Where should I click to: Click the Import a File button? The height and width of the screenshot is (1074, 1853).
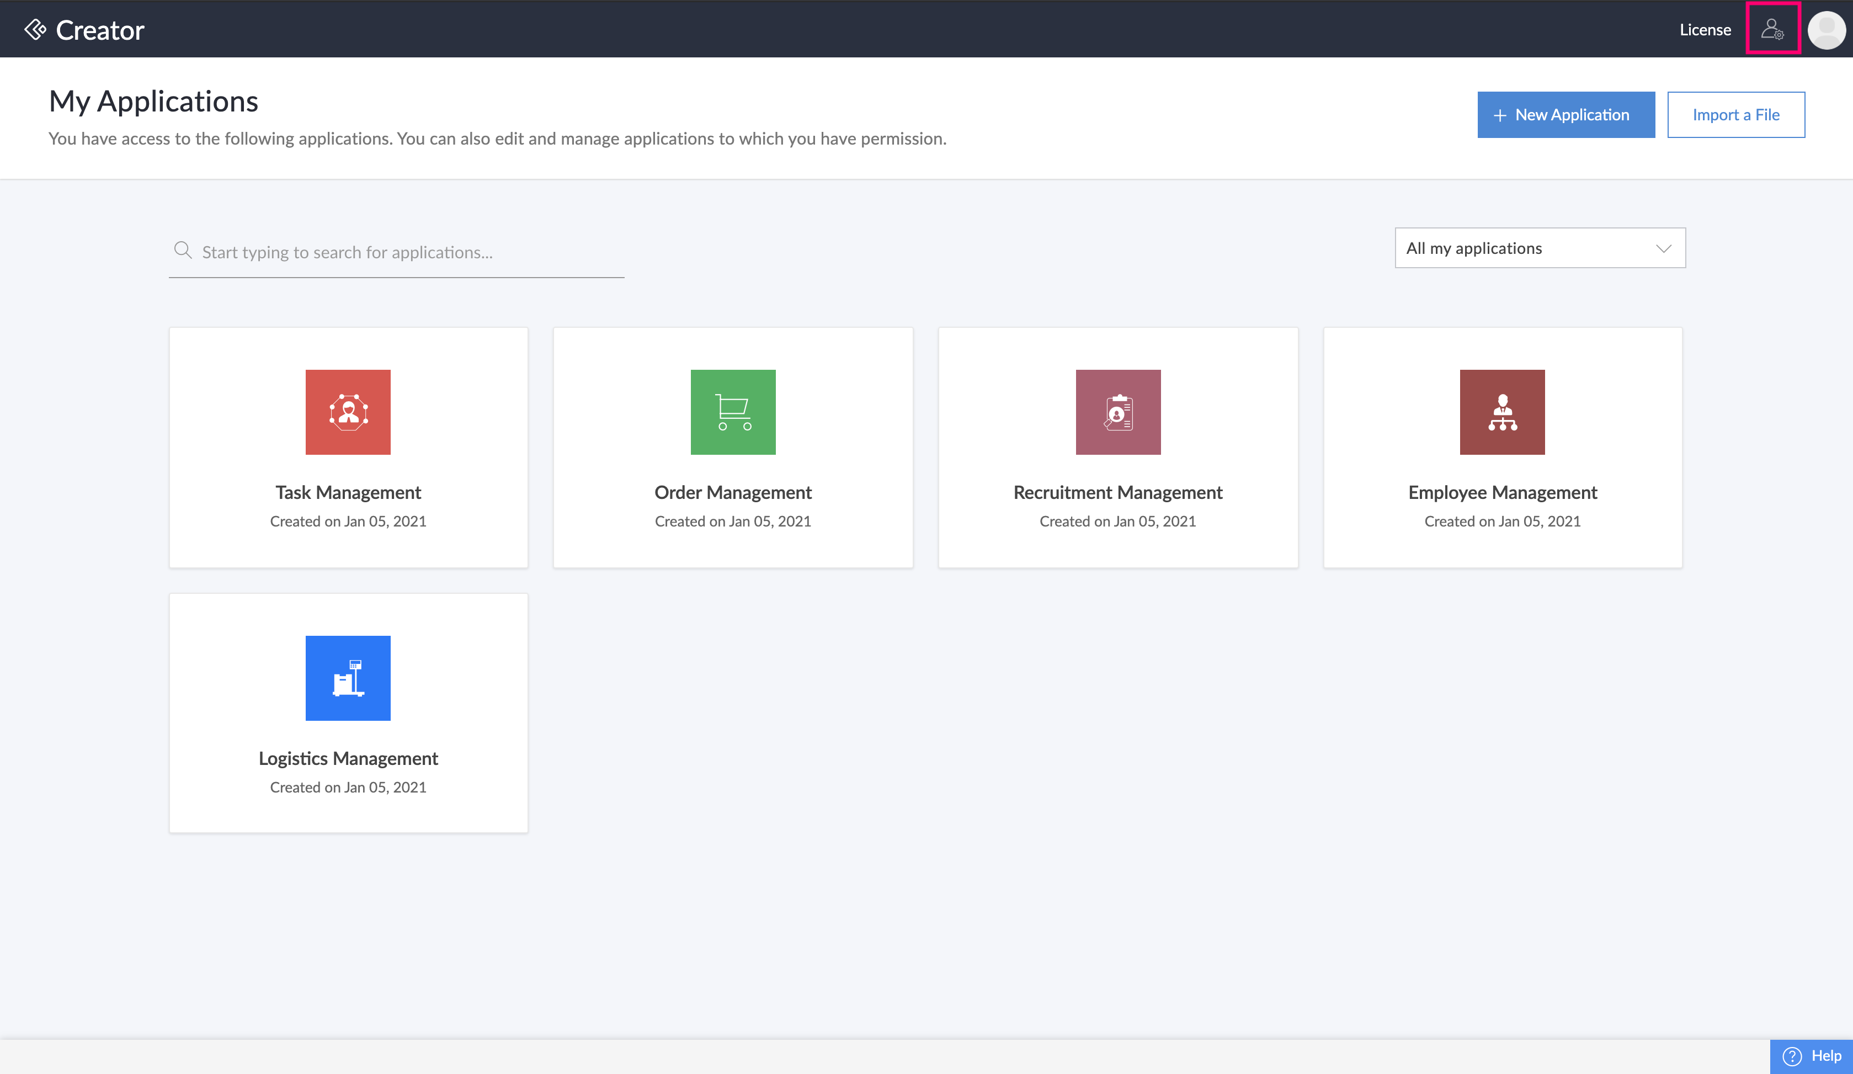point(1736,115)
